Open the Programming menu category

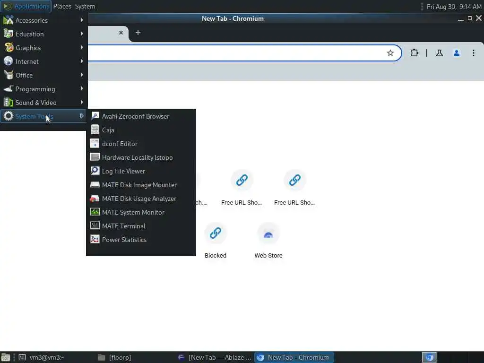tap(43, 89)
